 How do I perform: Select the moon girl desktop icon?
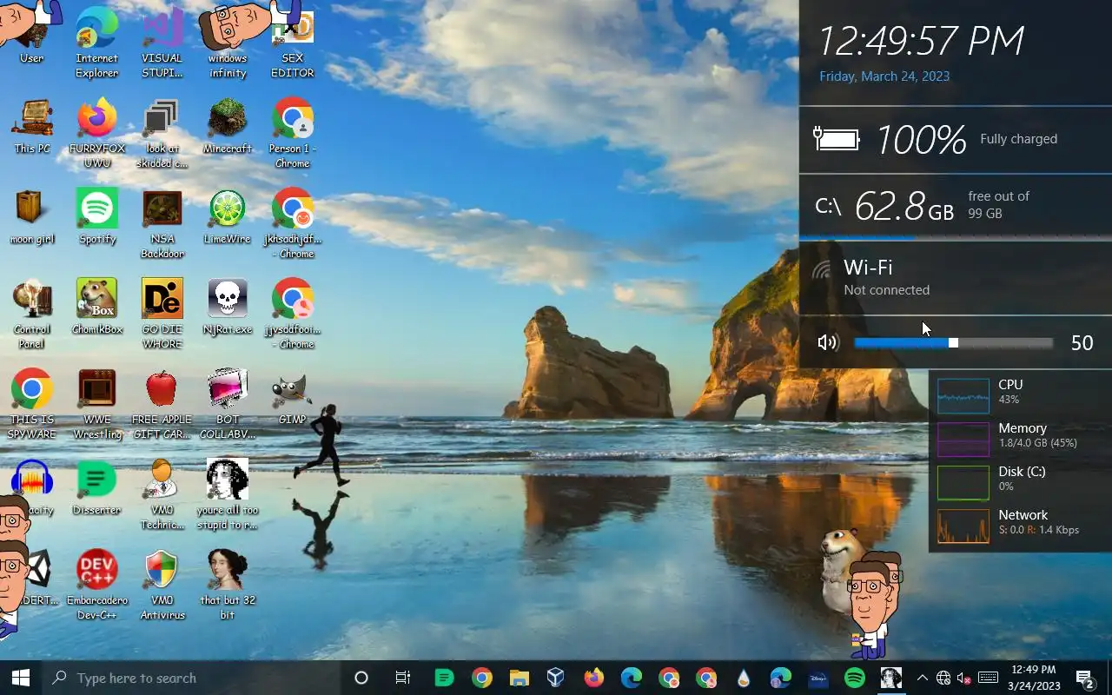click(32, 217)
